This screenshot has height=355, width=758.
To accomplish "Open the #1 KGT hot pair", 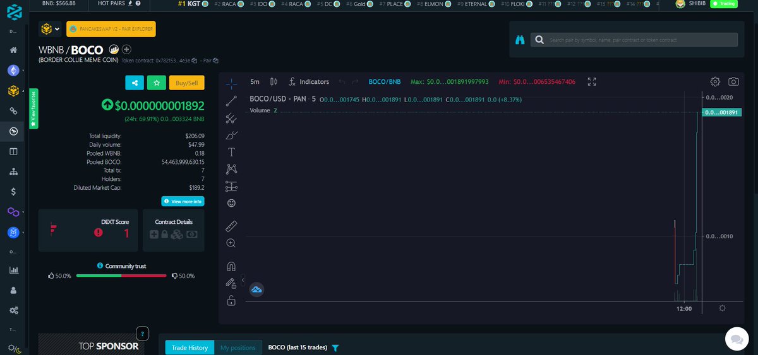I will click(x=192, y=4).
